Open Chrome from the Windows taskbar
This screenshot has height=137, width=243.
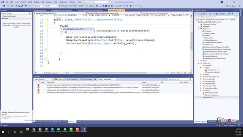pyautogui.click(x=34, y=129)
